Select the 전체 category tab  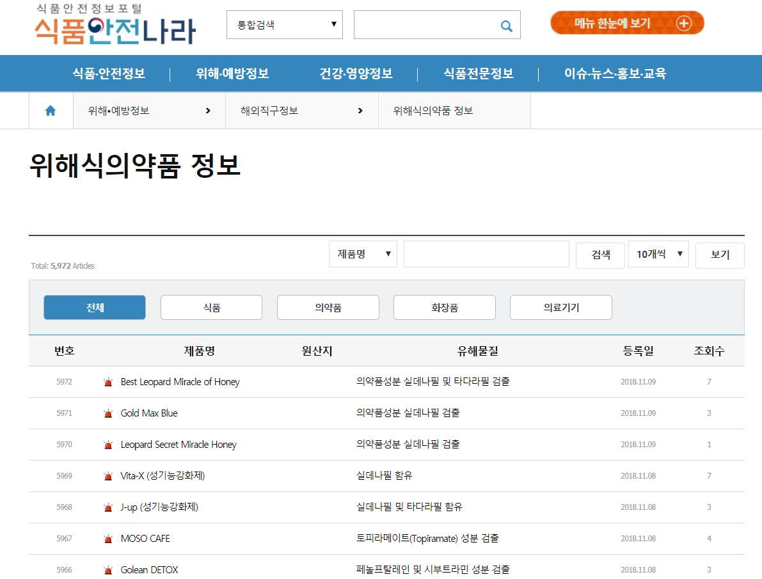click(x=95, y=307)
